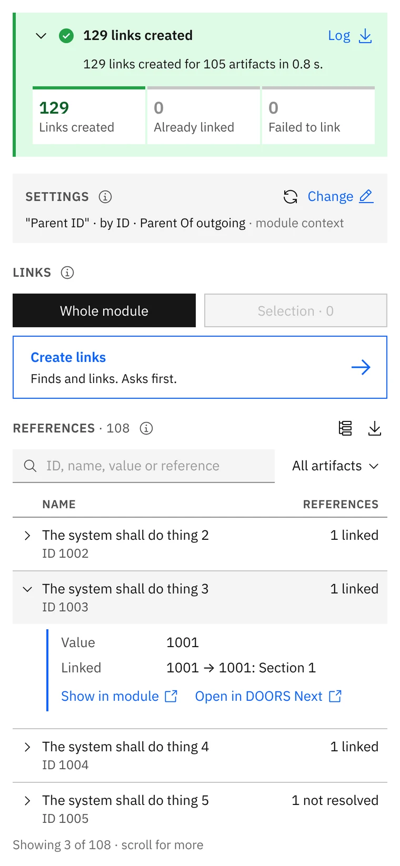This screenshot has width=400, height=866.
Task: Collapse the 129 links created banner
Action: pyautogui.click(x=41, y=36)
